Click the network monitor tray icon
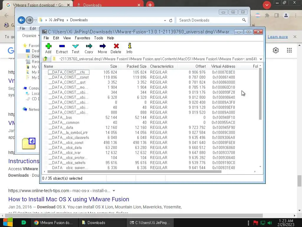This screenshot has width=302, height=227. pyautogui.click(x=263, y=223)
